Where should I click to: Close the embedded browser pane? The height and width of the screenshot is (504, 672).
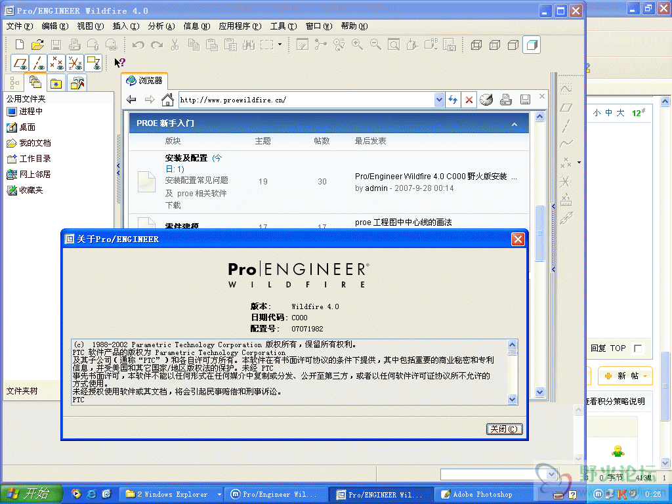point(542,96)
